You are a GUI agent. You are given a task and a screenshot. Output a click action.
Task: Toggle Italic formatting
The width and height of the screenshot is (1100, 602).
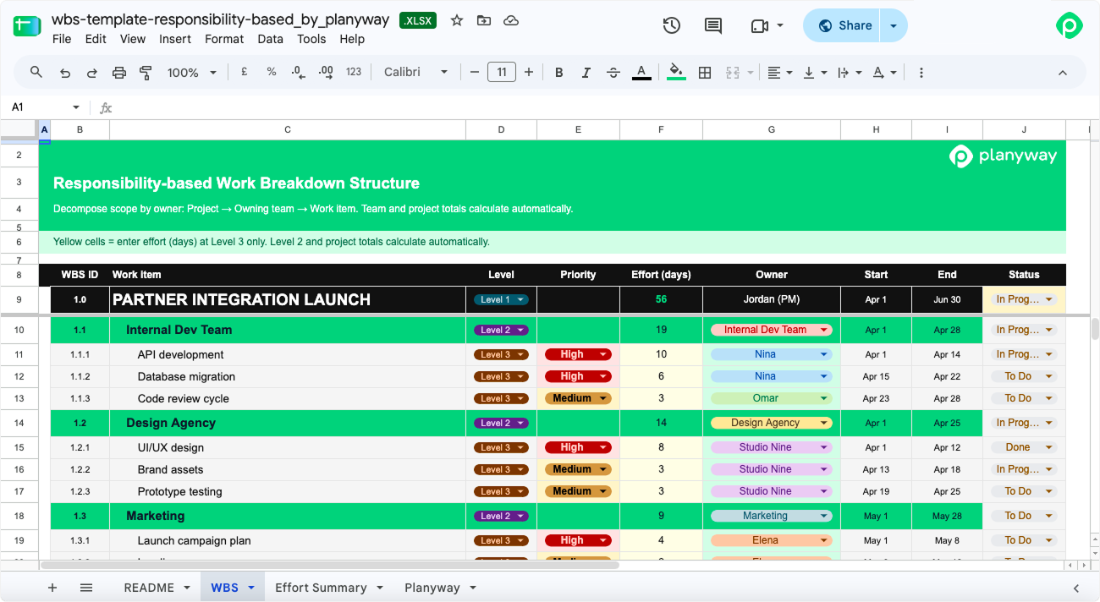tap(586, 73)
